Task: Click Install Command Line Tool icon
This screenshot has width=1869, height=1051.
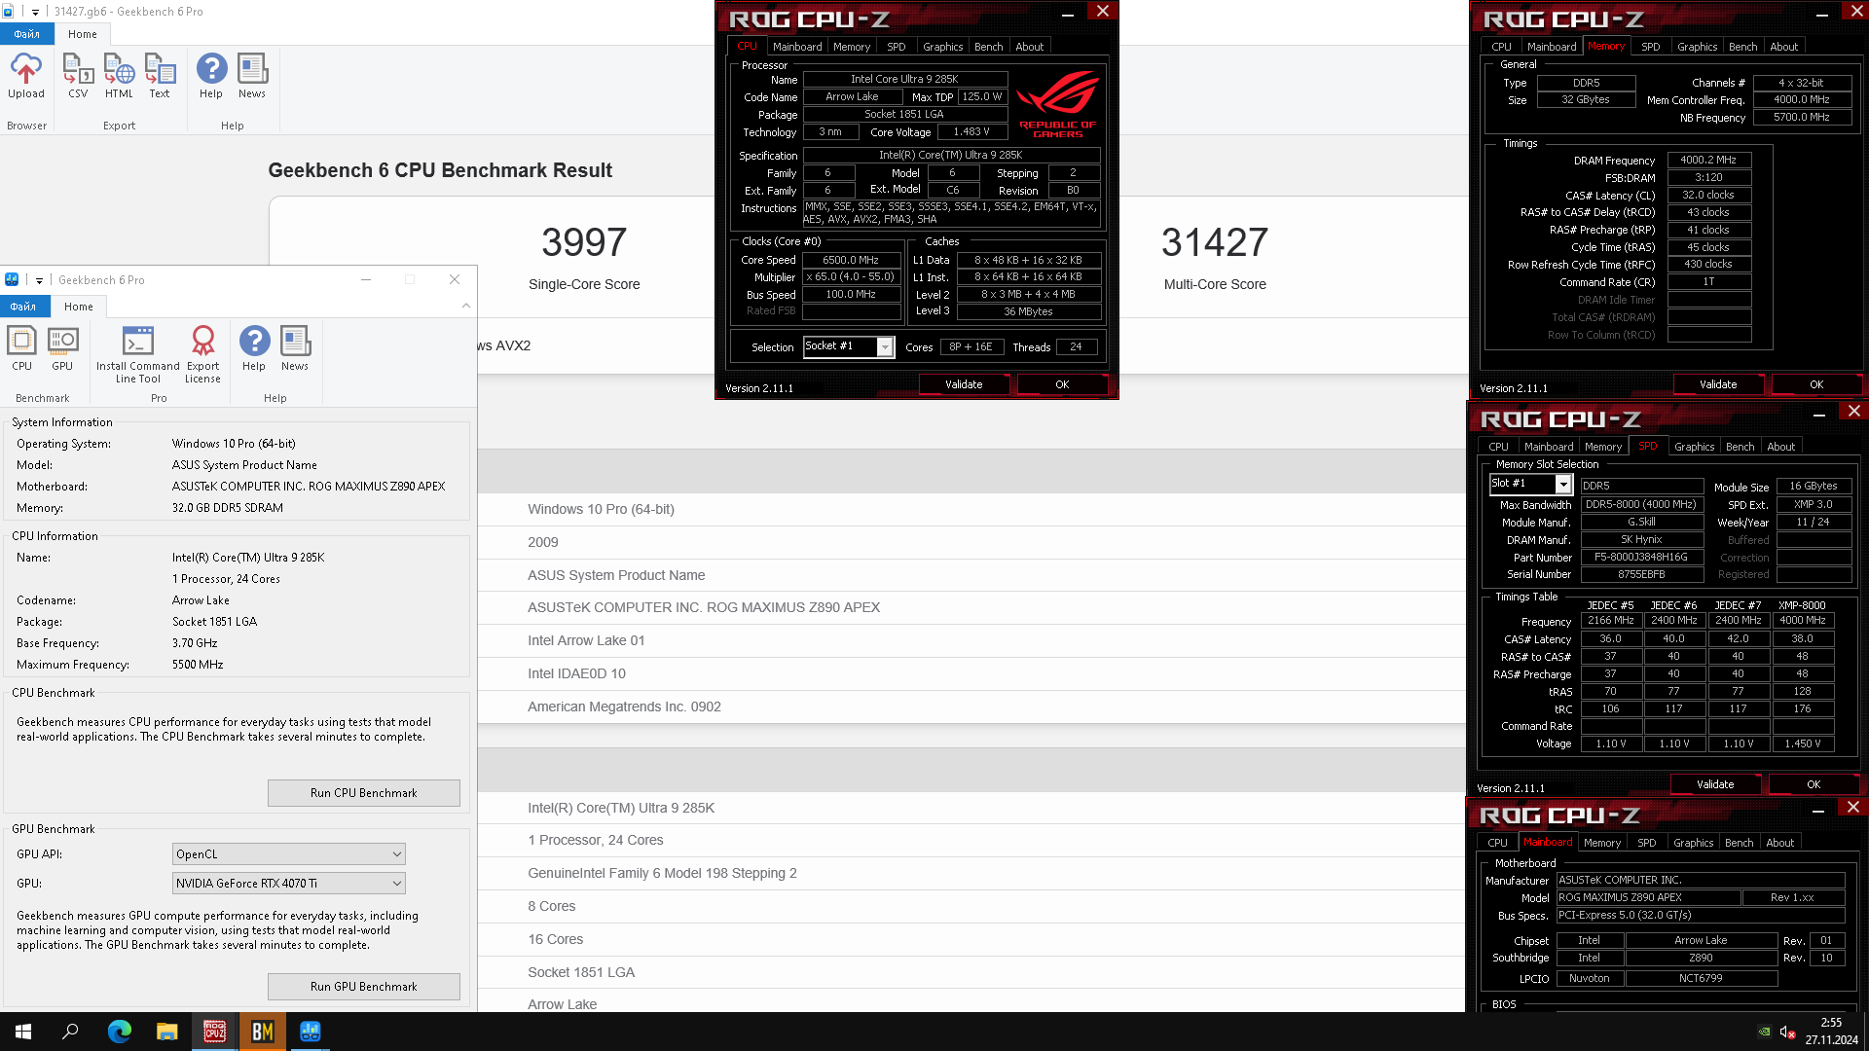Action: click(138, 354)
